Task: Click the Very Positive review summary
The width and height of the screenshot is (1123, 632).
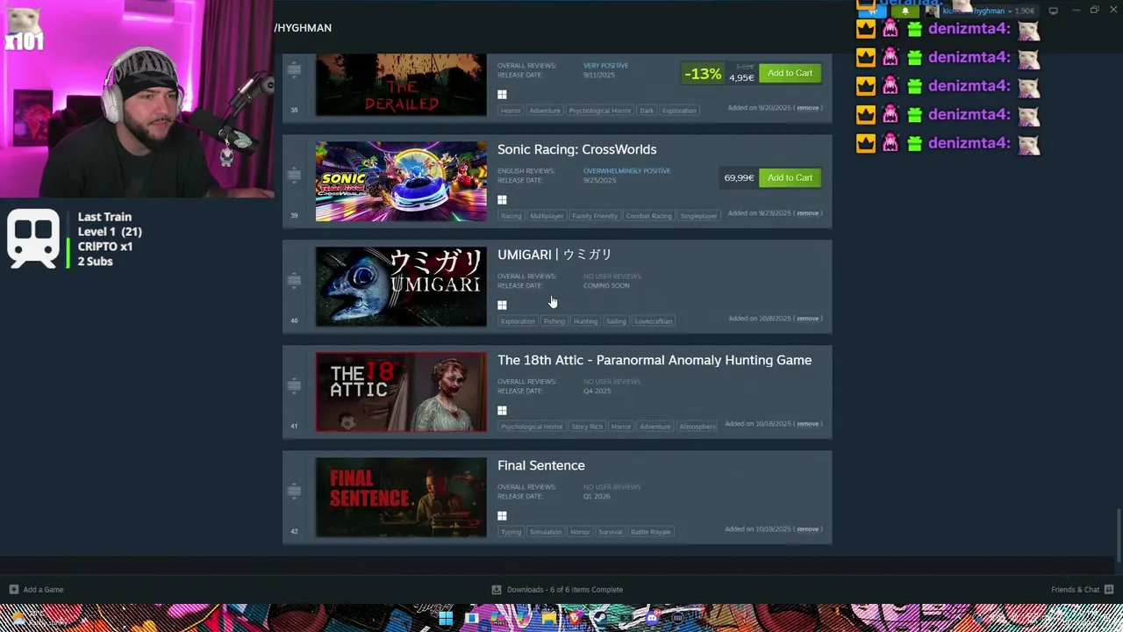Action: point(605,66)
